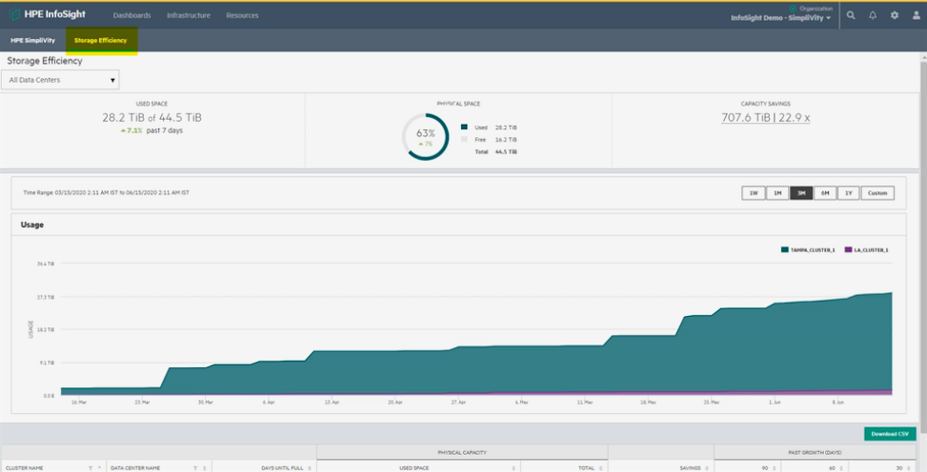Switch to the HPE SimpliVity tab
The height and width of the screenshot is (472, 927).
click(x=32, y=40)
